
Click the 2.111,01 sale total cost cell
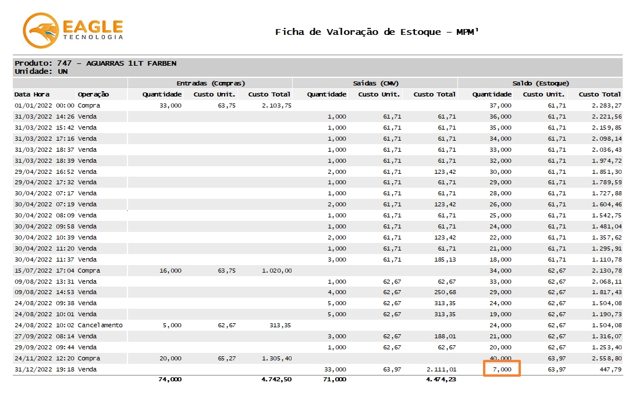441,369
